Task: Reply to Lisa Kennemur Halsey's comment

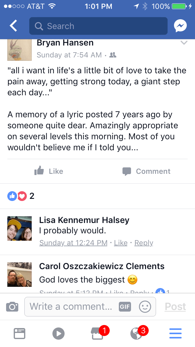Action: (144, 243)
